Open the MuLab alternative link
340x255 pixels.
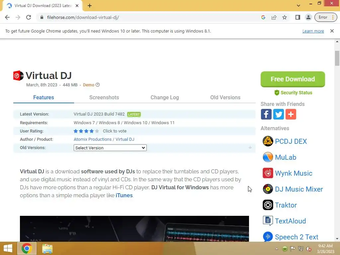click(x=286, y=157)
